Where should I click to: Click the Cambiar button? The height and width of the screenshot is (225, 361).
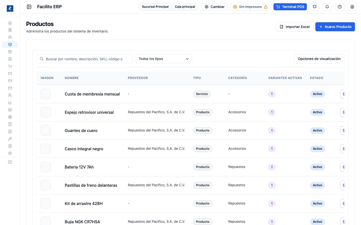click(215, 7)
